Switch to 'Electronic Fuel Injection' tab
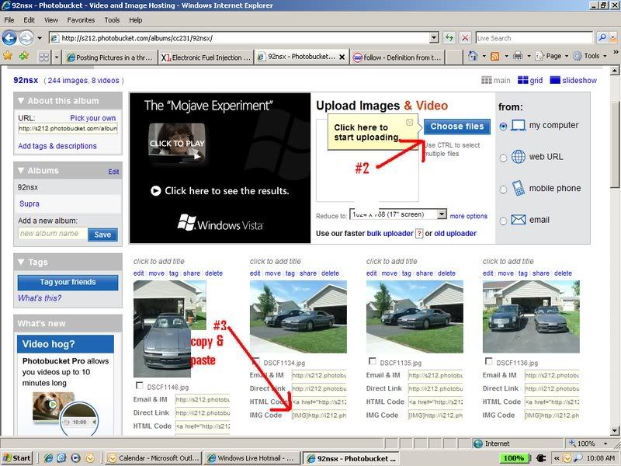This screenshot has width=621, height=466. 206,57
